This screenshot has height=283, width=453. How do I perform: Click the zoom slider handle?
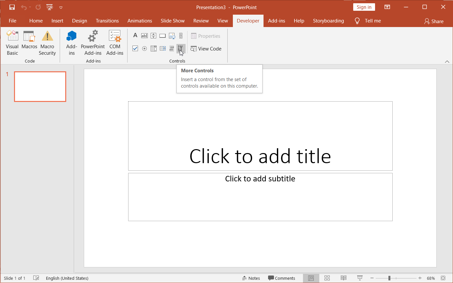tap(389, 278)
